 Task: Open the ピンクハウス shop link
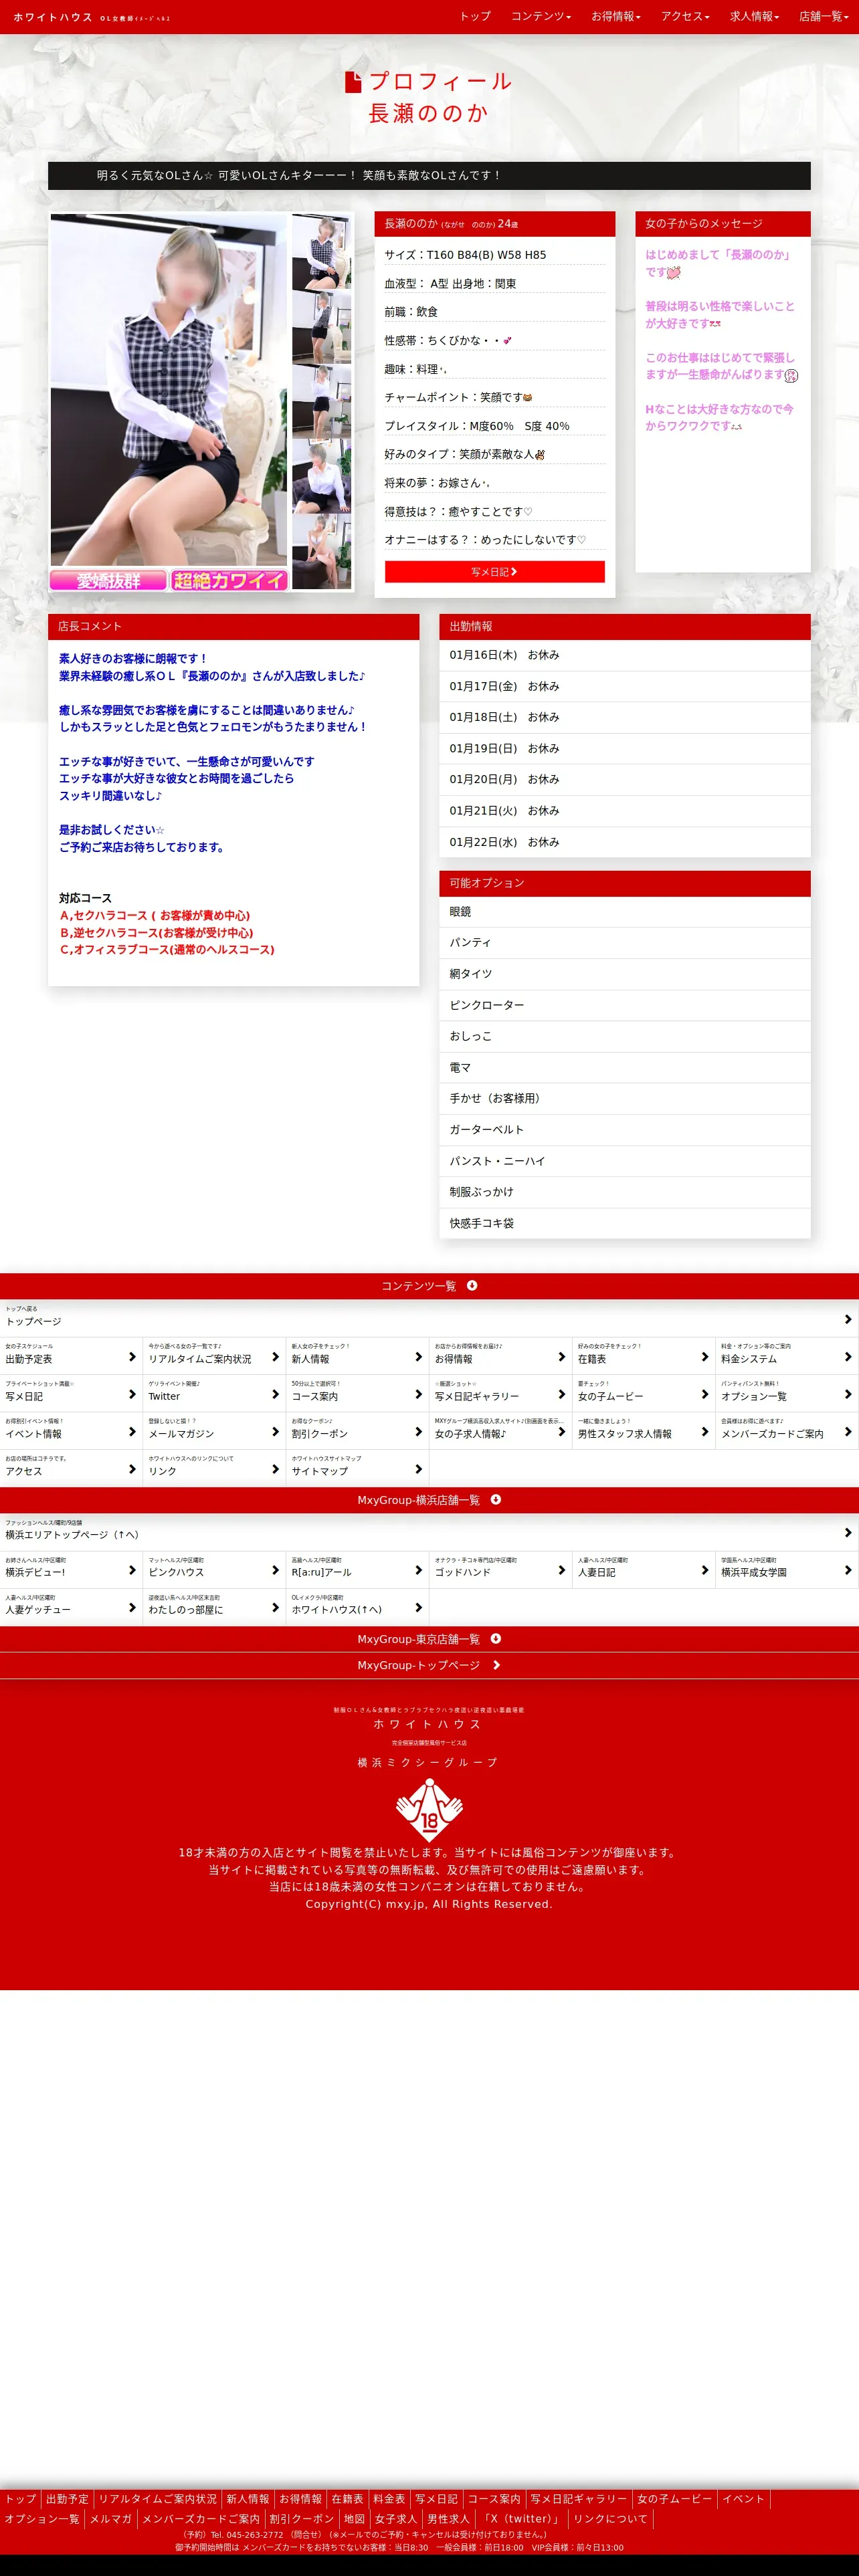tap(214, 1570)
